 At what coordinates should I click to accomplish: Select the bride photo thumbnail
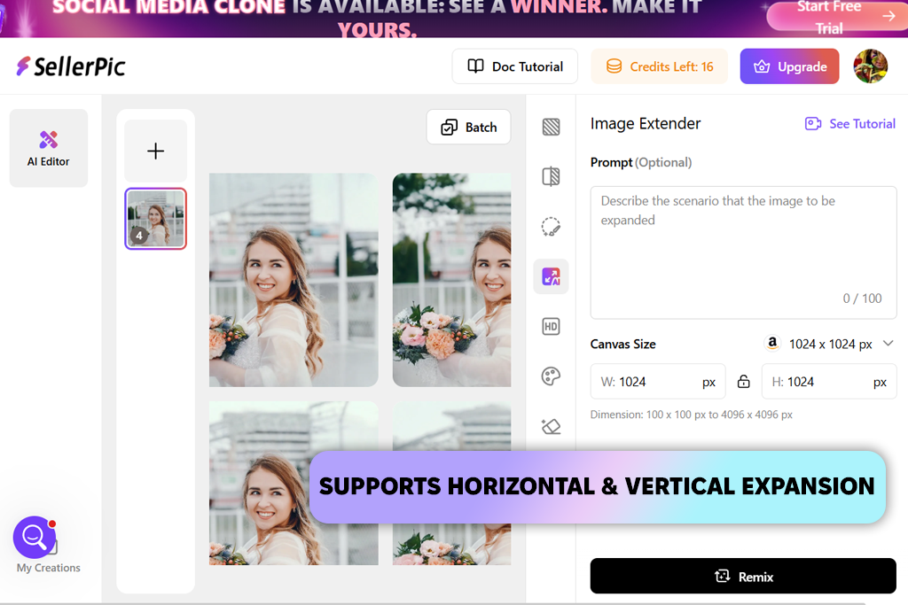click(155, 219)
